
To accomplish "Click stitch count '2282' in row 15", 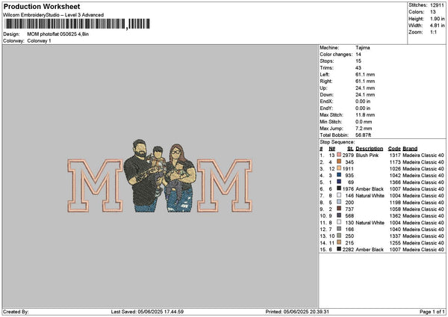I will tap(348, 249).
